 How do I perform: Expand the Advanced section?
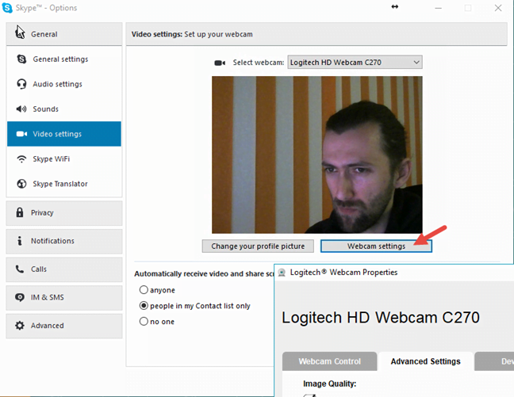pos(64,326)
